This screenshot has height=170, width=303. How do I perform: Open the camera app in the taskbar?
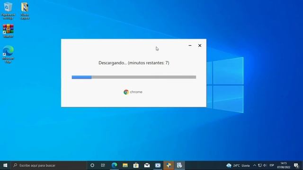158,165
